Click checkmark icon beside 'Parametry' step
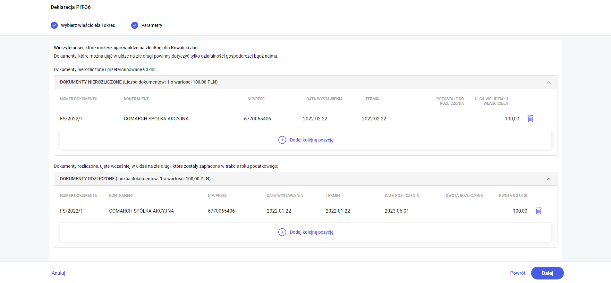The width and height of the screenshot is (611, 283). click(135, 25)
